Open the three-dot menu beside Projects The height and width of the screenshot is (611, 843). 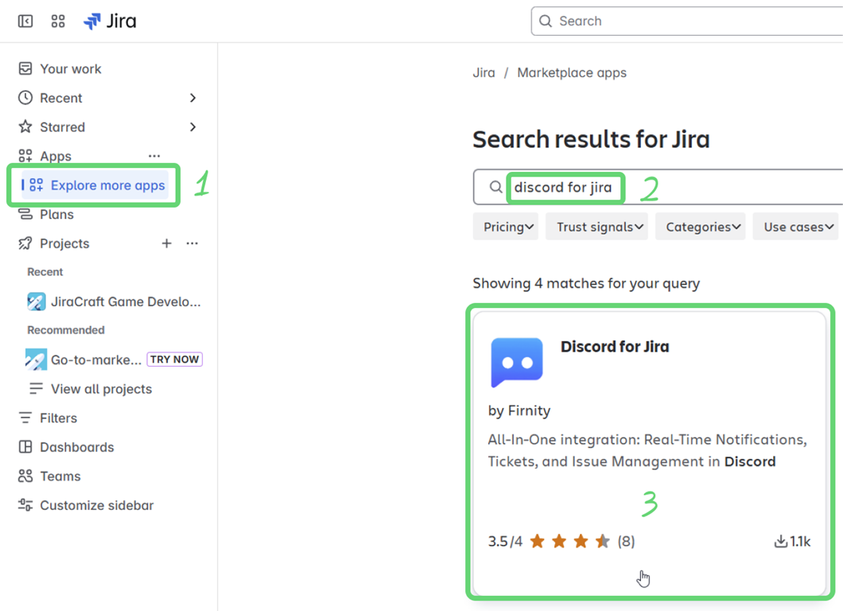coord(192,243)
